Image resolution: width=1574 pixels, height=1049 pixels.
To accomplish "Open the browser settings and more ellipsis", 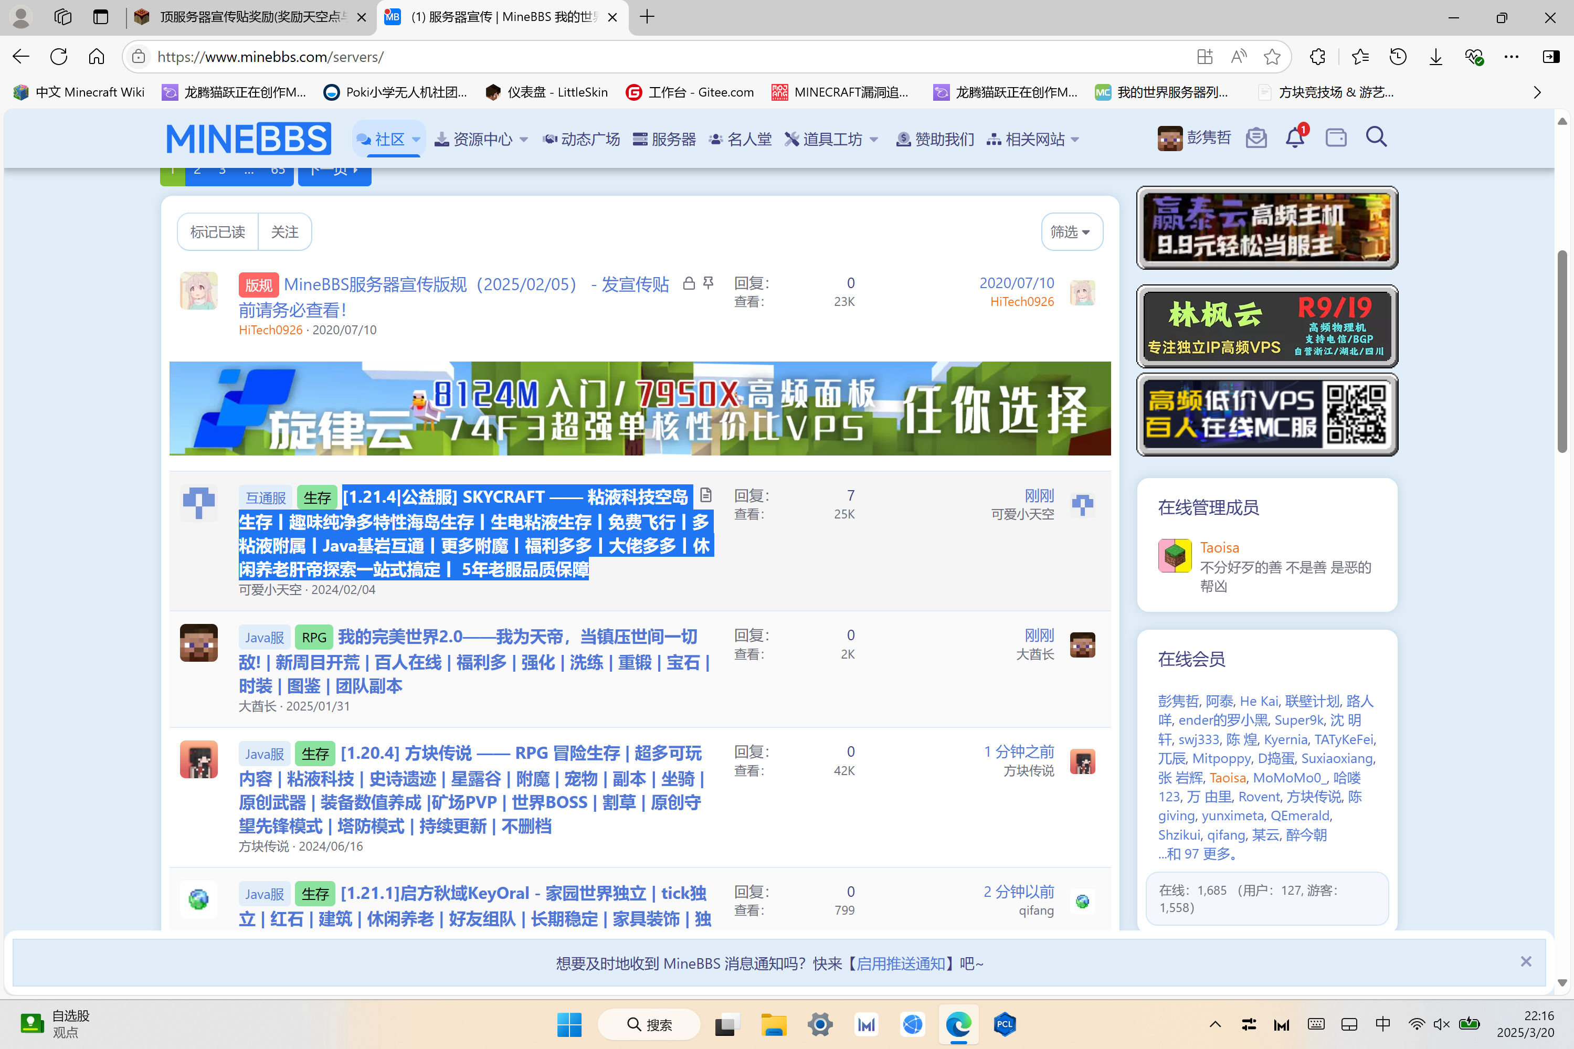I will pyautogui.click(x=1511, y=57).
